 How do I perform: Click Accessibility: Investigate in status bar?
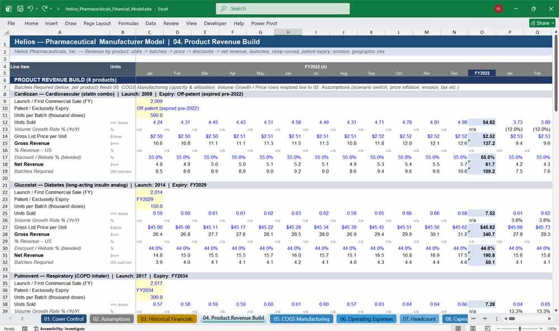point(59,329)
